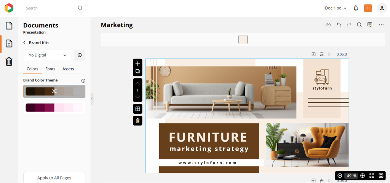Open the notifications bell
The width and height of the screenshot is (390, 183).
[x=356, y=8]
